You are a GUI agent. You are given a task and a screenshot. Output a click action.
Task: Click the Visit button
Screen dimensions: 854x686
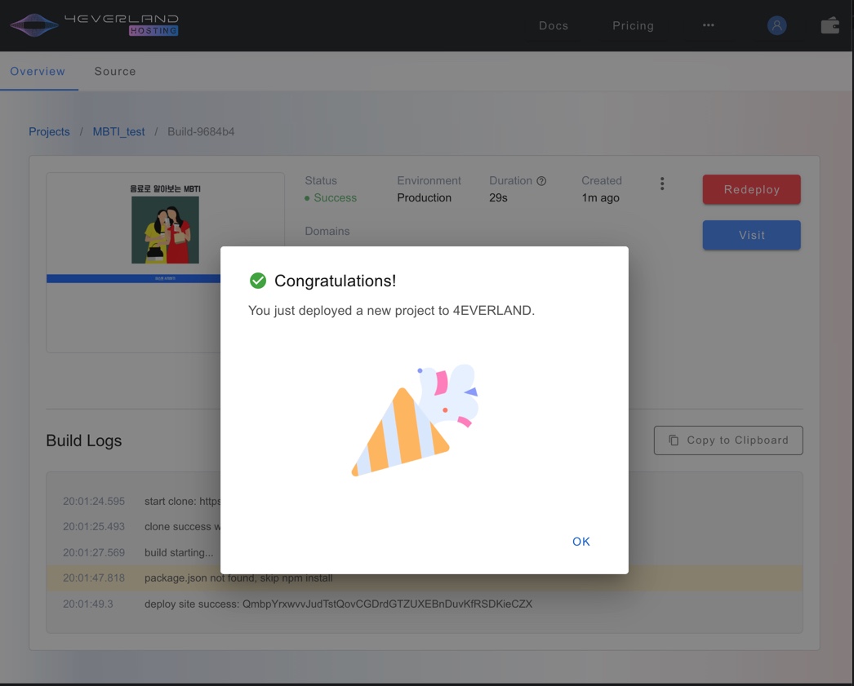(x=752, y=235)
